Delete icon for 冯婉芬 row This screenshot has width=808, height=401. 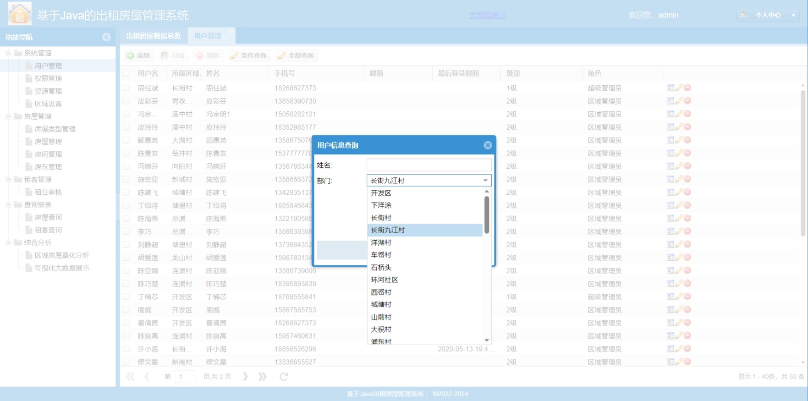687,166
